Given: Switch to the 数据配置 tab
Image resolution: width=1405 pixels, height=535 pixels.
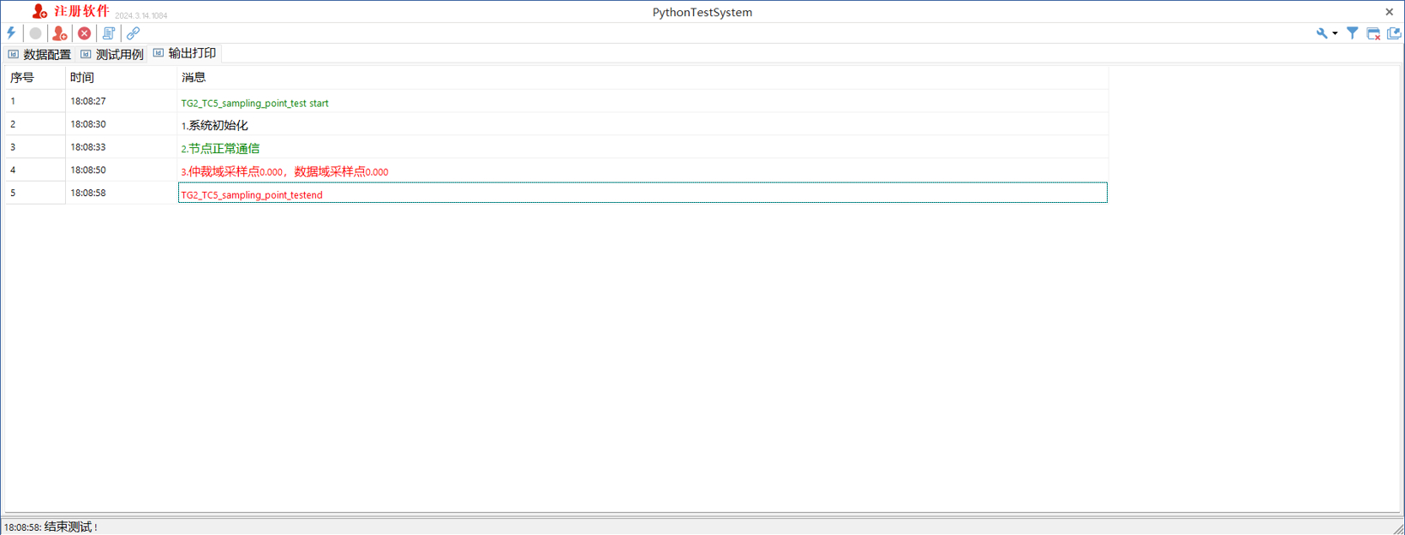Looking at the screenshot, I should (x=39, y=54).
